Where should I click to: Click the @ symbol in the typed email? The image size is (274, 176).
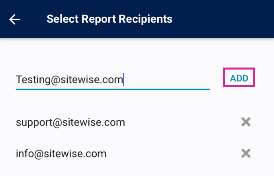54,79
